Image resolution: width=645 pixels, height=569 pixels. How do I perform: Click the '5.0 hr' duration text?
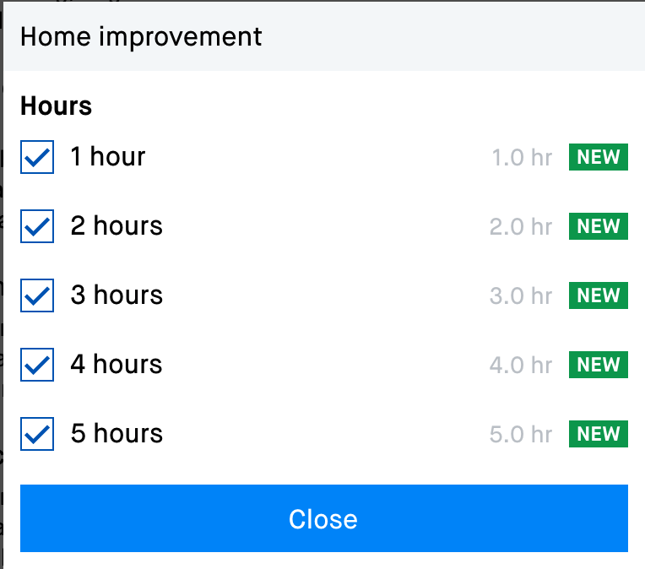(x=521, y=435)
